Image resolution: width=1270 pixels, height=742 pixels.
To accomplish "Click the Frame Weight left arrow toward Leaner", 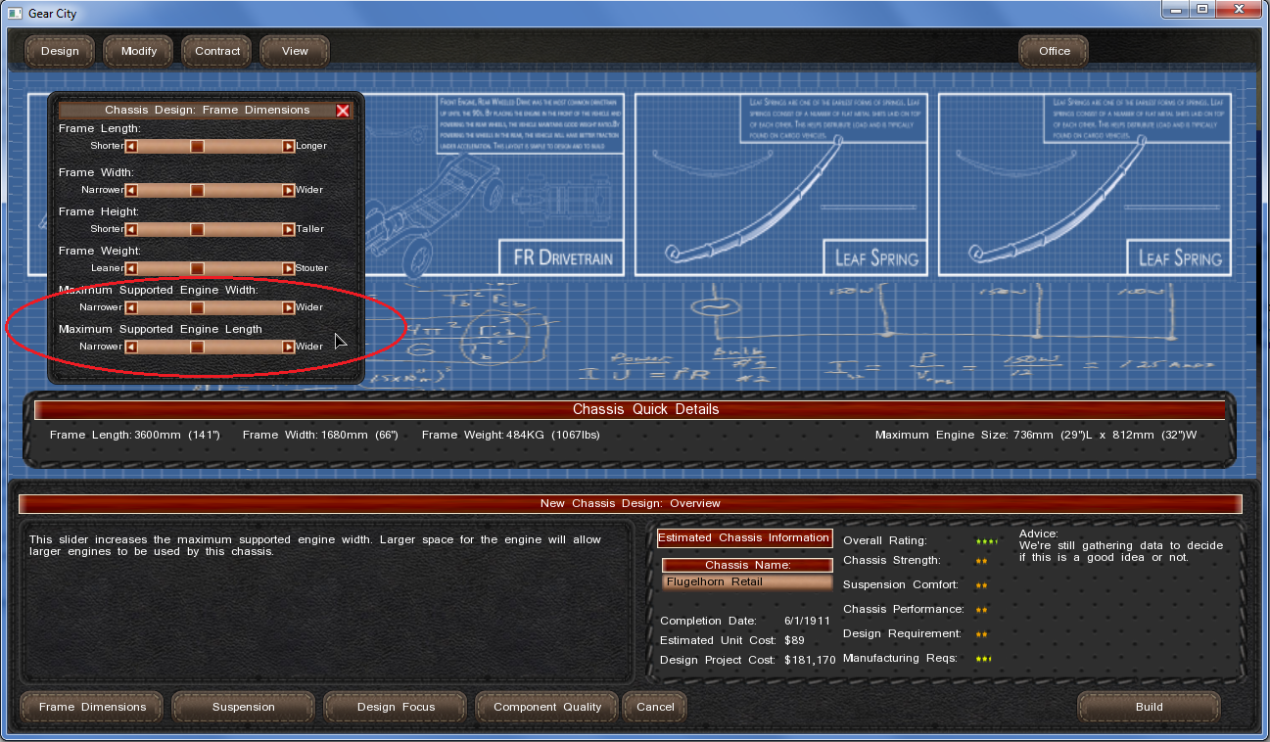I will (x=131, y=268).
